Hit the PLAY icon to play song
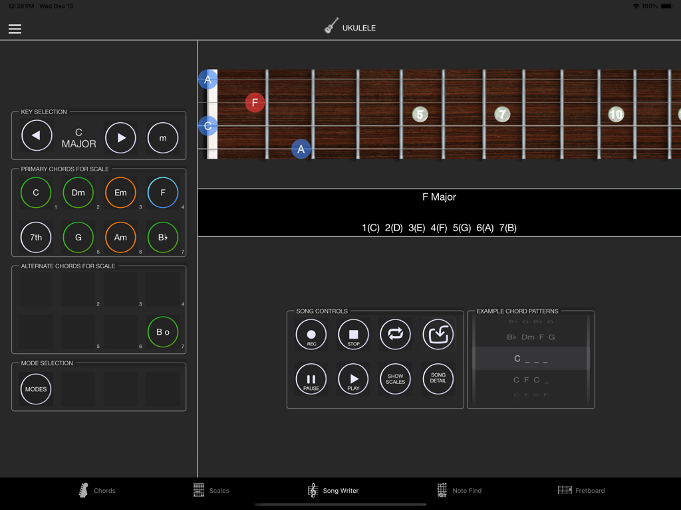 coord(353,379)
